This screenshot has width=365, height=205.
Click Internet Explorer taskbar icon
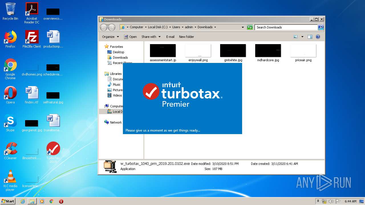tap(23, 201)
